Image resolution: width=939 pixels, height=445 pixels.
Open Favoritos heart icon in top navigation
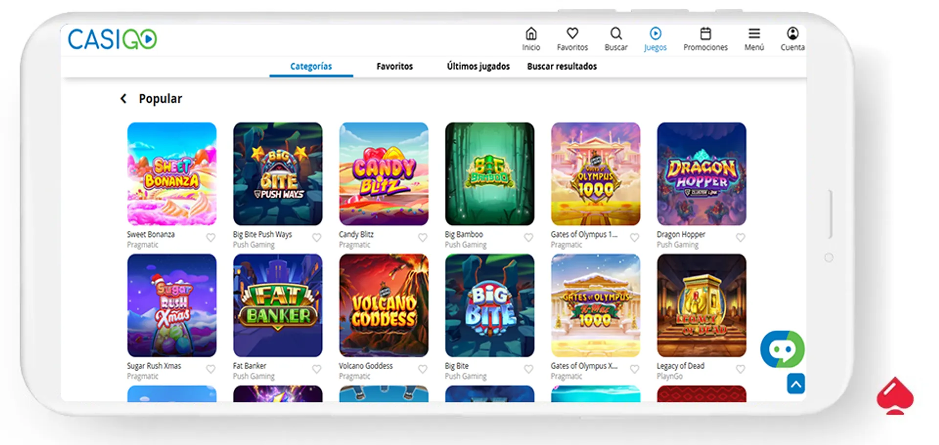tap(572, 34)
